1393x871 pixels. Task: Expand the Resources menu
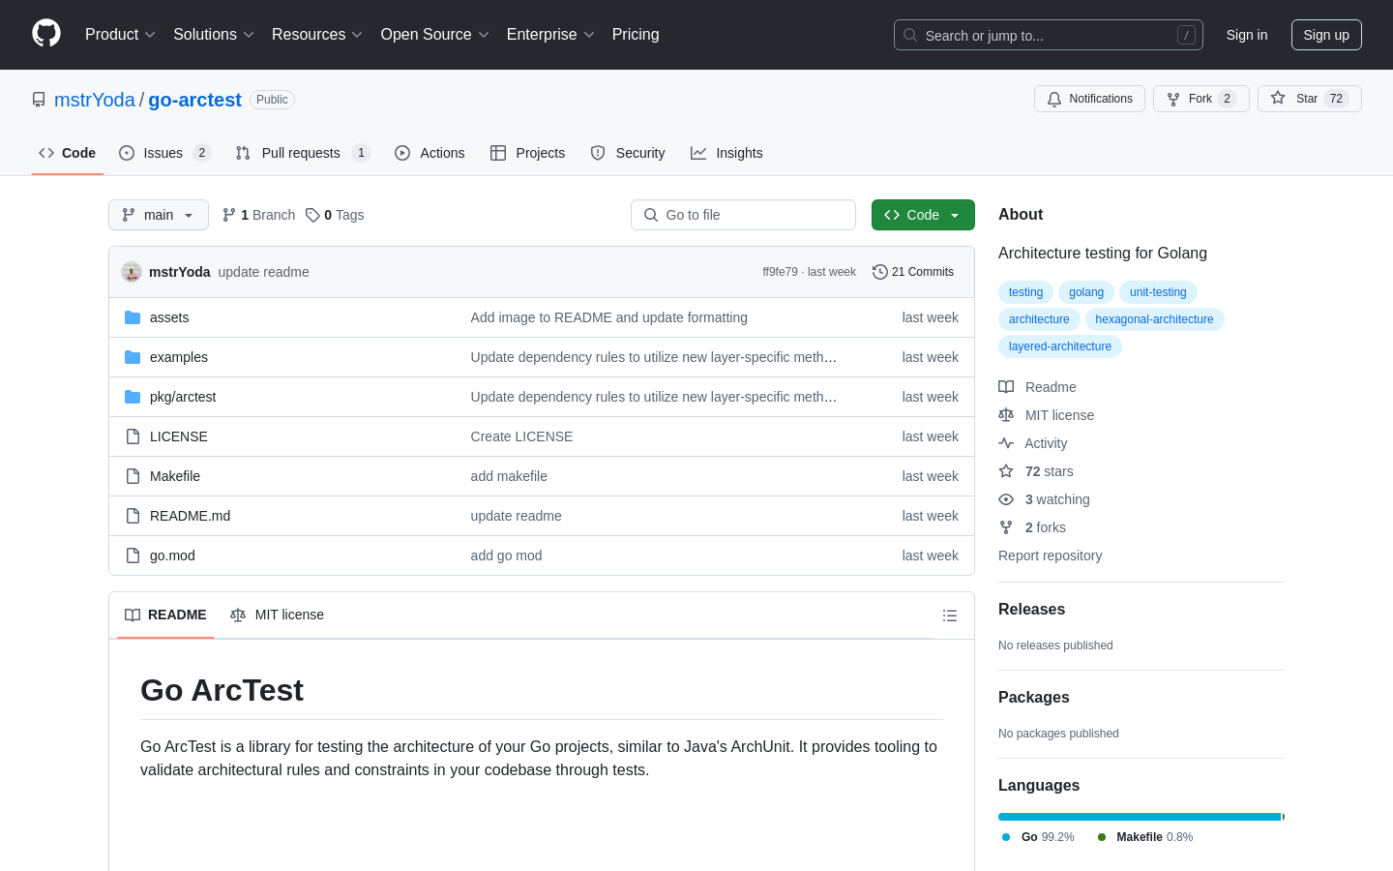317,34
